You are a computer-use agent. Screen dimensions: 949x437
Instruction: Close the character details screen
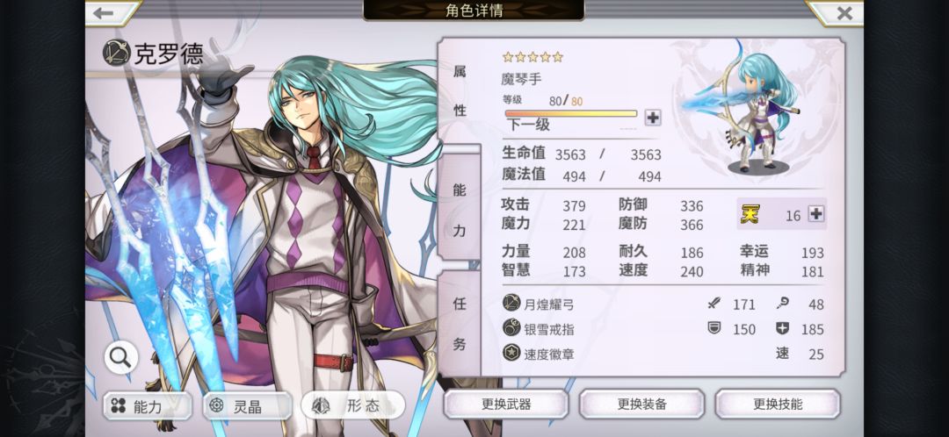tap(844, 12)
